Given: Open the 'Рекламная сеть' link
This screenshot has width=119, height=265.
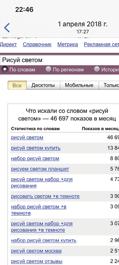Looking at the screenshot, I should (101, 45).
